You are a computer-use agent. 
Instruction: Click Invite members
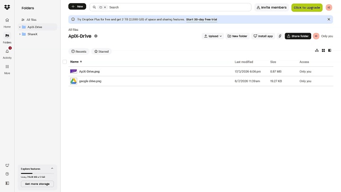click(x=271, y=8)
